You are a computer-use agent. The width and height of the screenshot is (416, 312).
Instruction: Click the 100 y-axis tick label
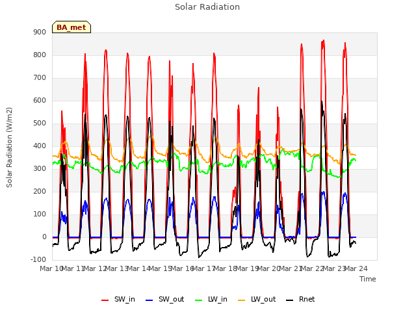click(x=40, y=214)
